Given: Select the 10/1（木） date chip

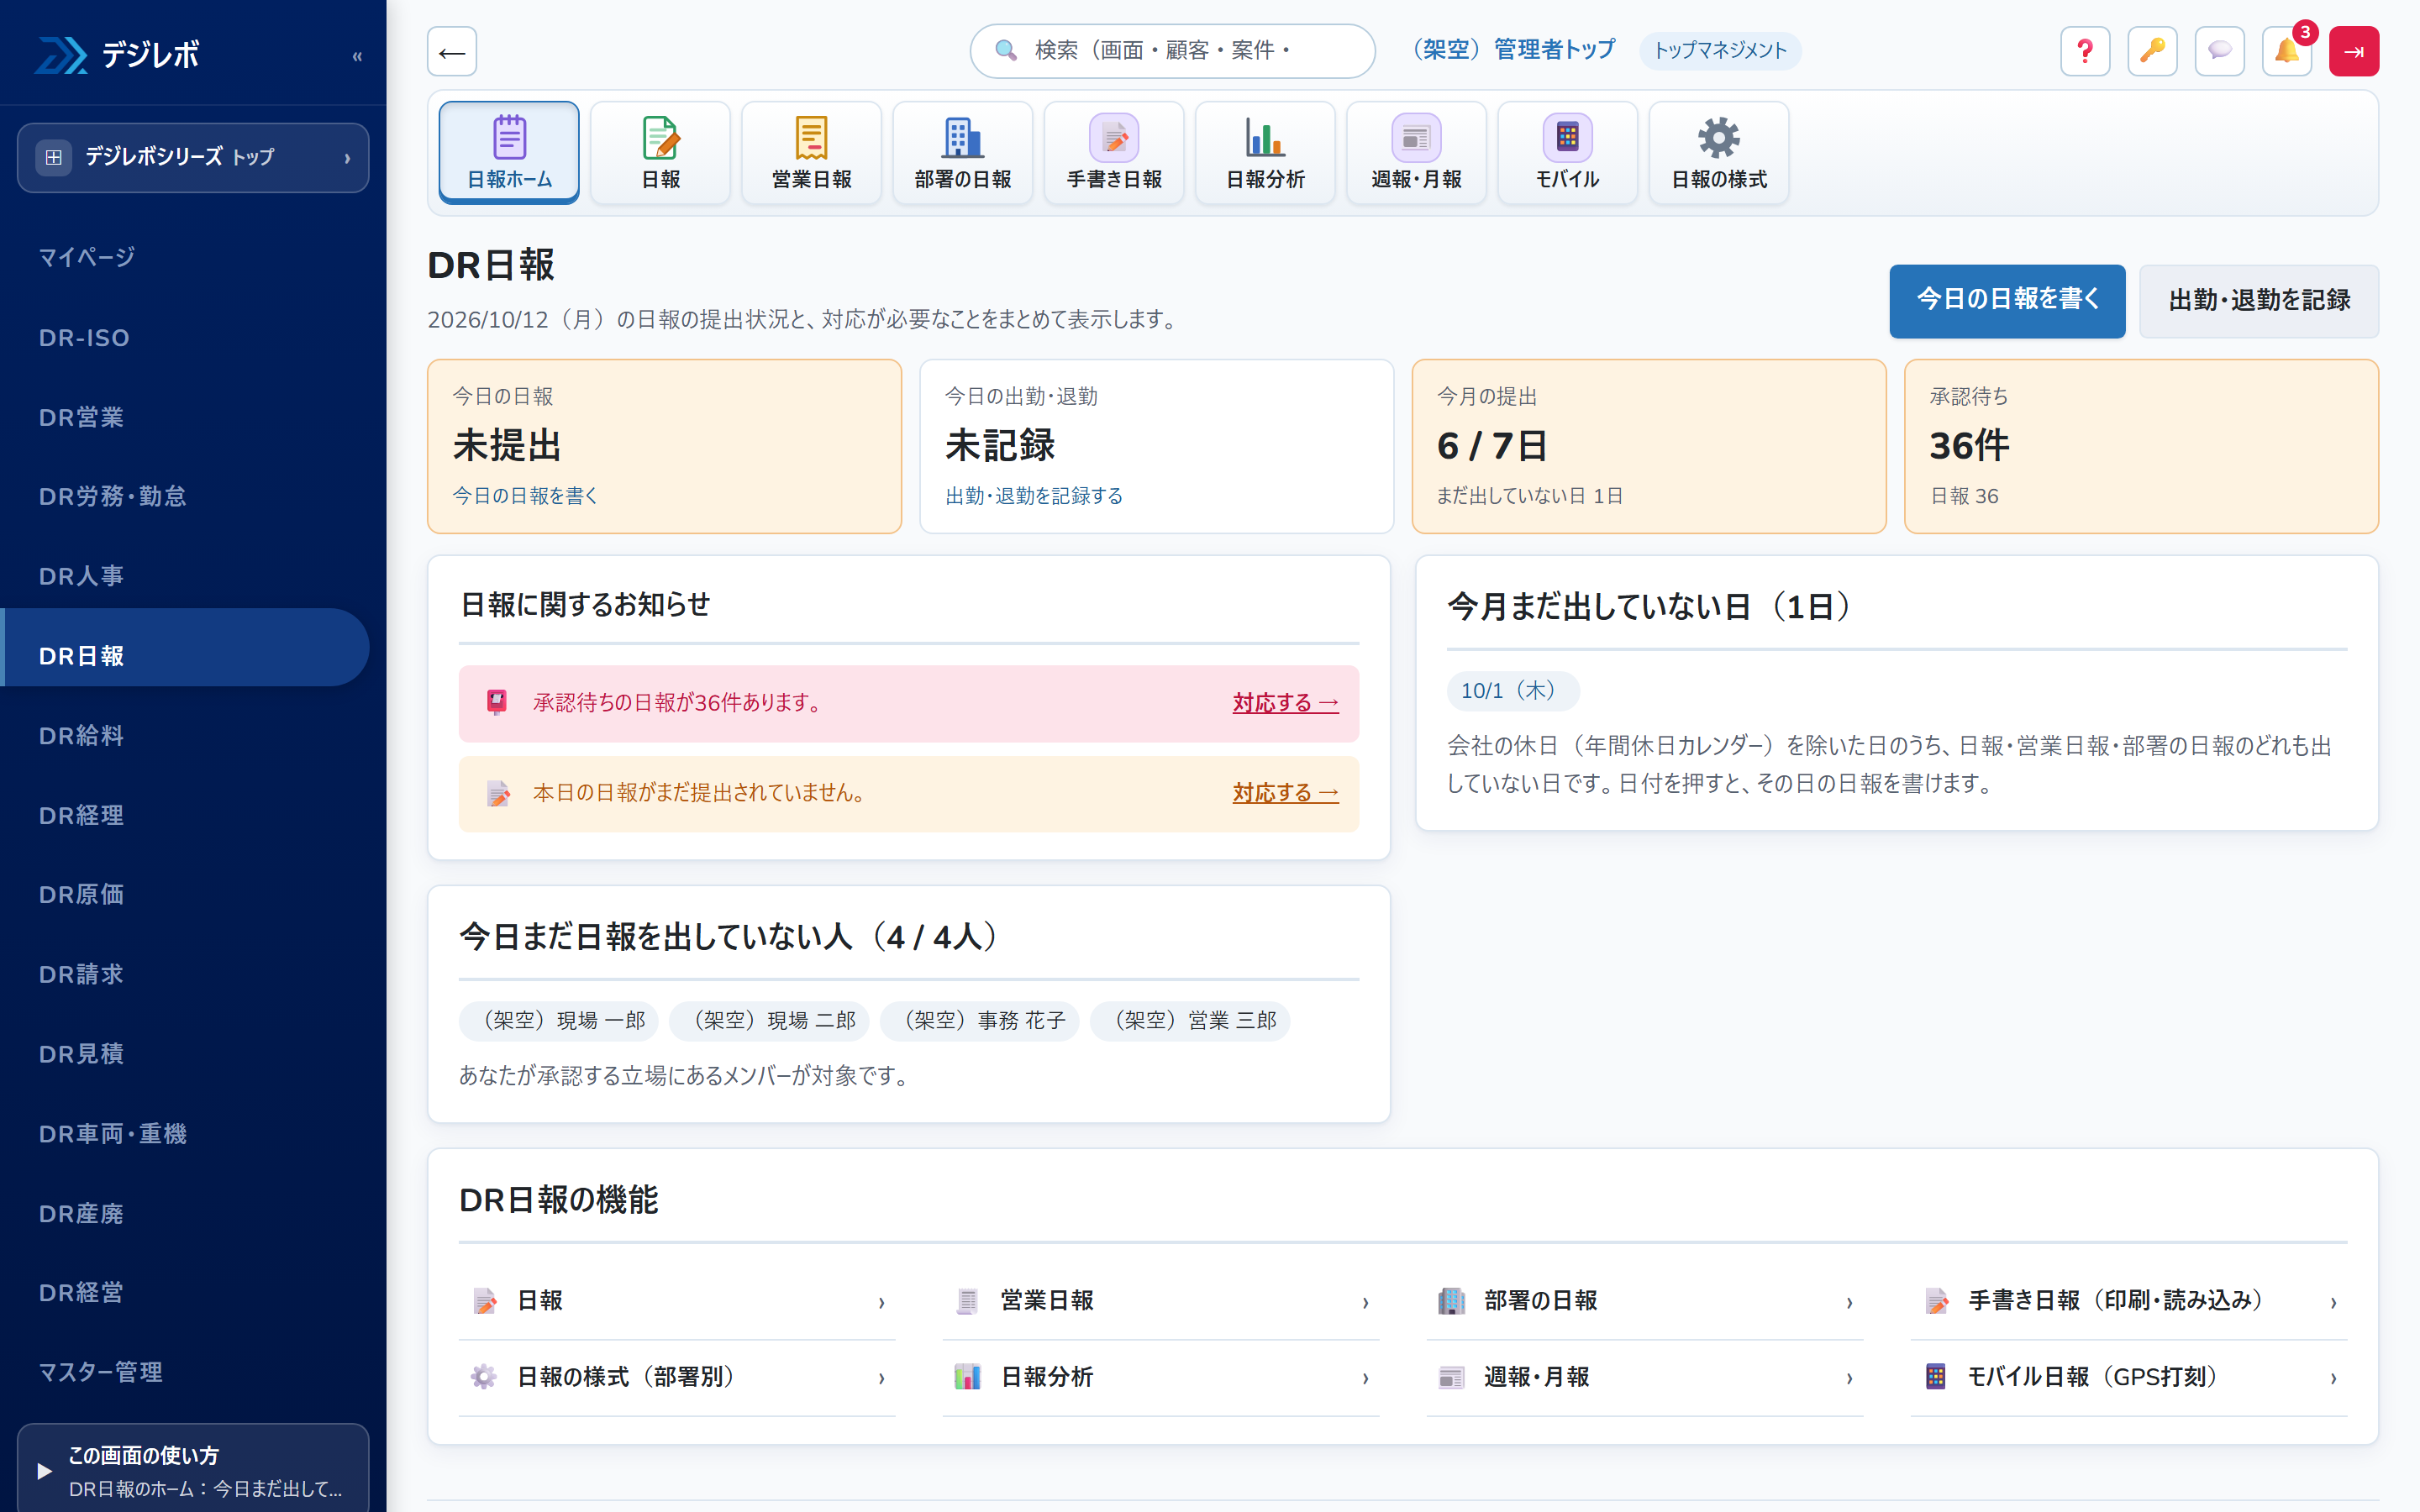Looking at the screenshot, I should (x=1512, y=691).
